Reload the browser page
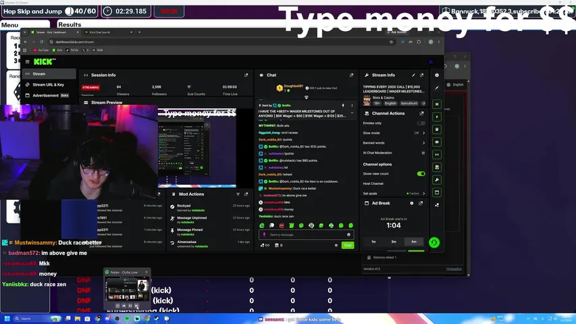The height and width of the screenshot is (324, 576). (41, 42)
